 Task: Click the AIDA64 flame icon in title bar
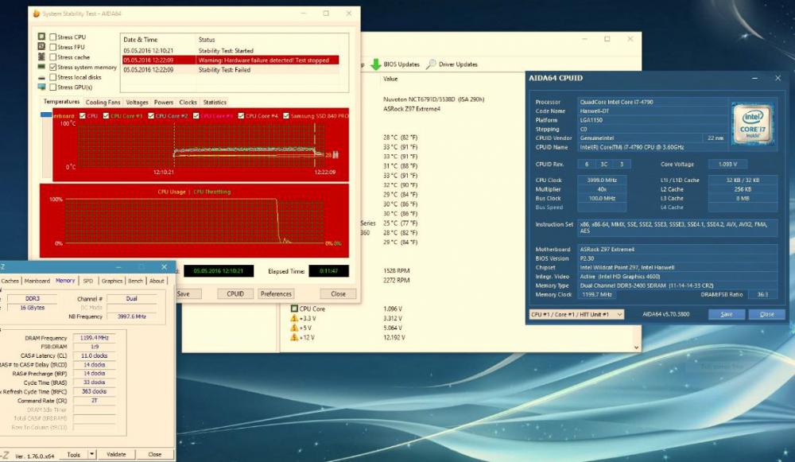click(33, 14)
